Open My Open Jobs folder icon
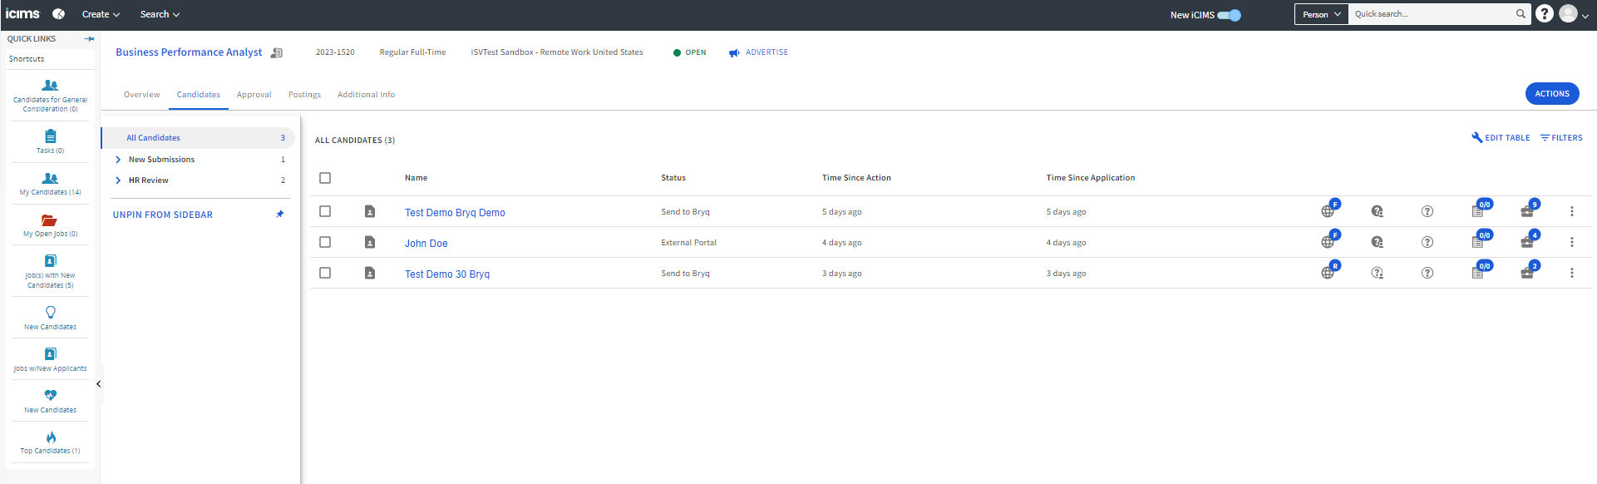 50,220
